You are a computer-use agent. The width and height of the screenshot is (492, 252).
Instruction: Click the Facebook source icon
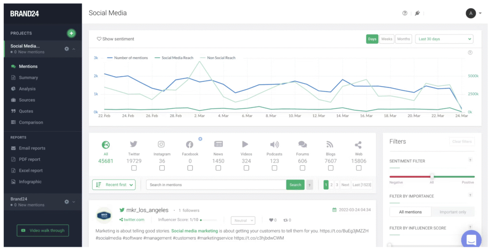pyautogui.click(x=189, y=144)
